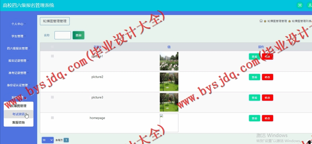This screenshot has height=144, width=312.
Task: Open the user profile icon in header
Action: click(310, 5)
